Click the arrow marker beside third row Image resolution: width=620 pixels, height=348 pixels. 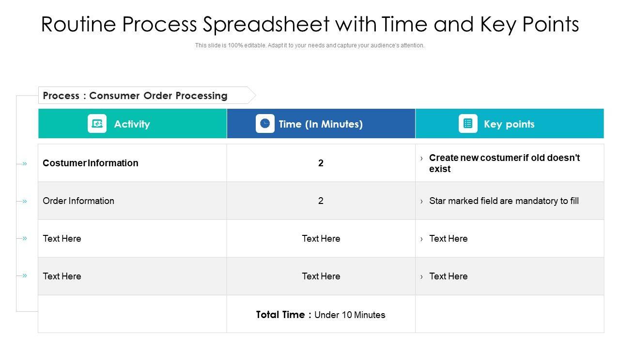click(24, 238)
